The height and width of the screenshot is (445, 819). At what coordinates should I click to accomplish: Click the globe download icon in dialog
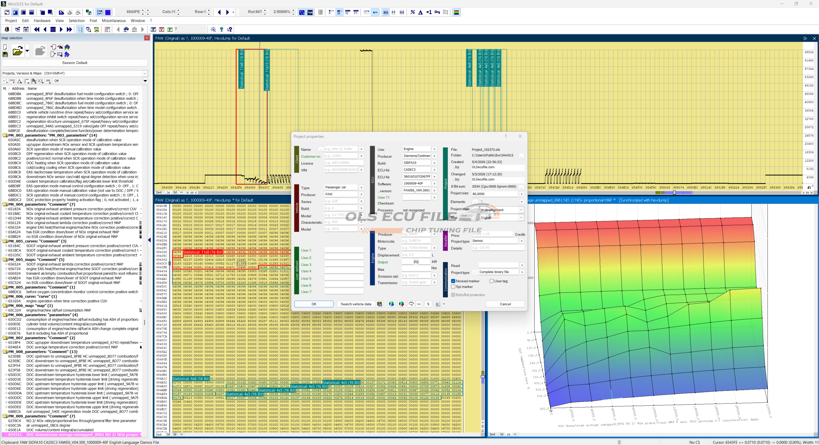[x=391, y=304]
